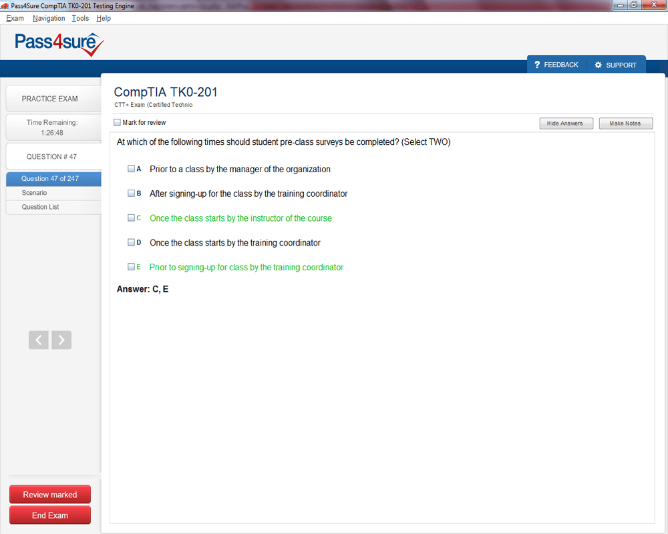Open the Tools menu

(x=80, y=18)
